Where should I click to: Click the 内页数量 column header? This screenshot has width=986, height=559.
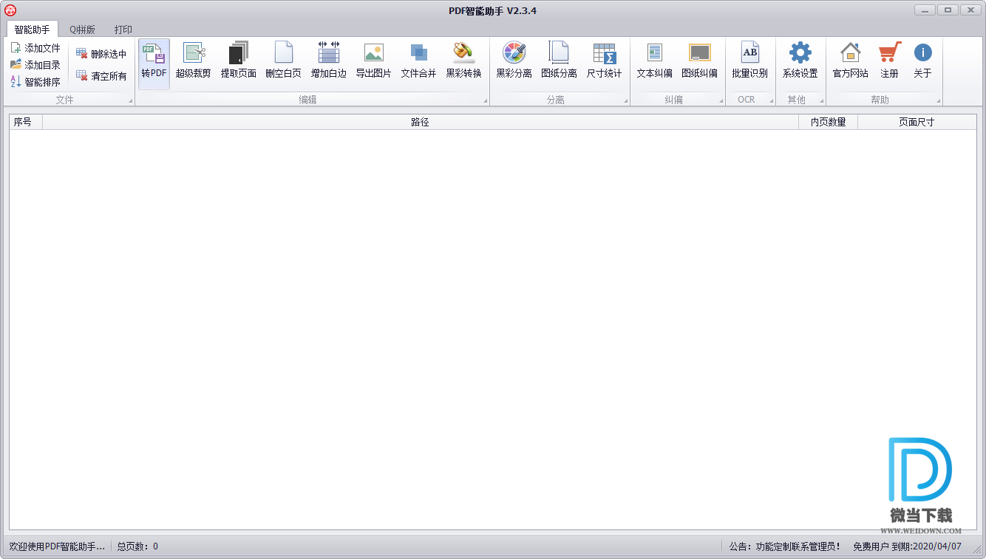(829, 122)
